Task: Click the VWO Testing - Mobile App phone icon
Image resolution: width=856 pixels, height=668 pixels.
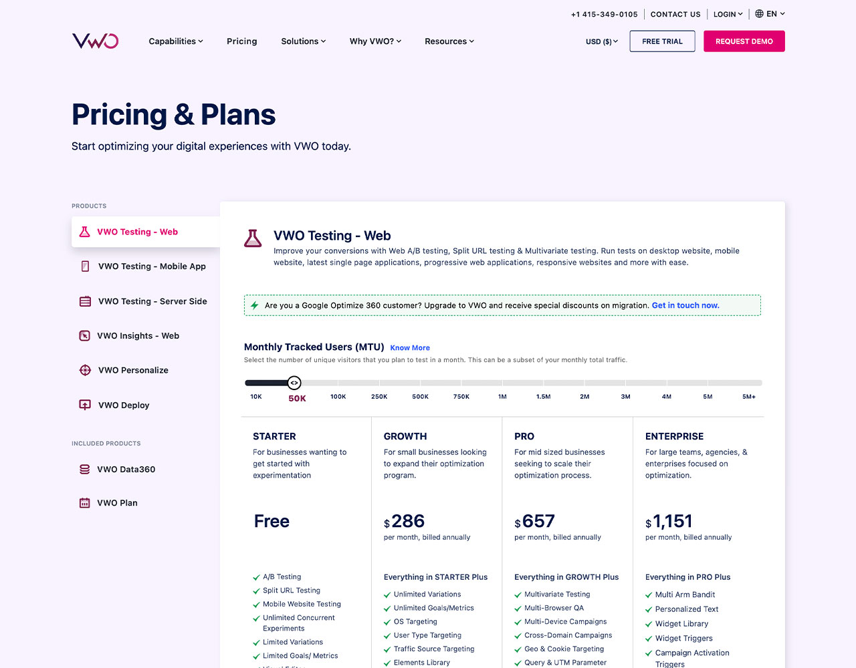Action: click(85, 266)
